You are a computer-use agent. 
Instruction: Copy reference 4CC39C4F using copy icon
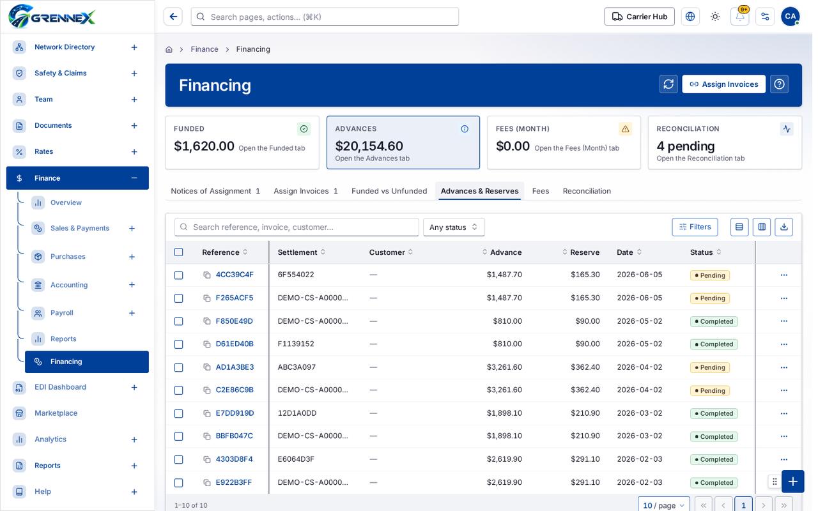pyautogui.click(x=207, y=275)
